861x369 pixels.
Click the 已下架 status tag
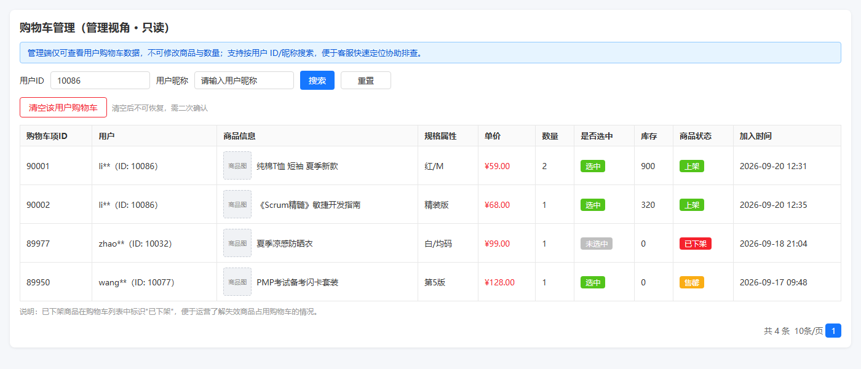click(696, 244)
